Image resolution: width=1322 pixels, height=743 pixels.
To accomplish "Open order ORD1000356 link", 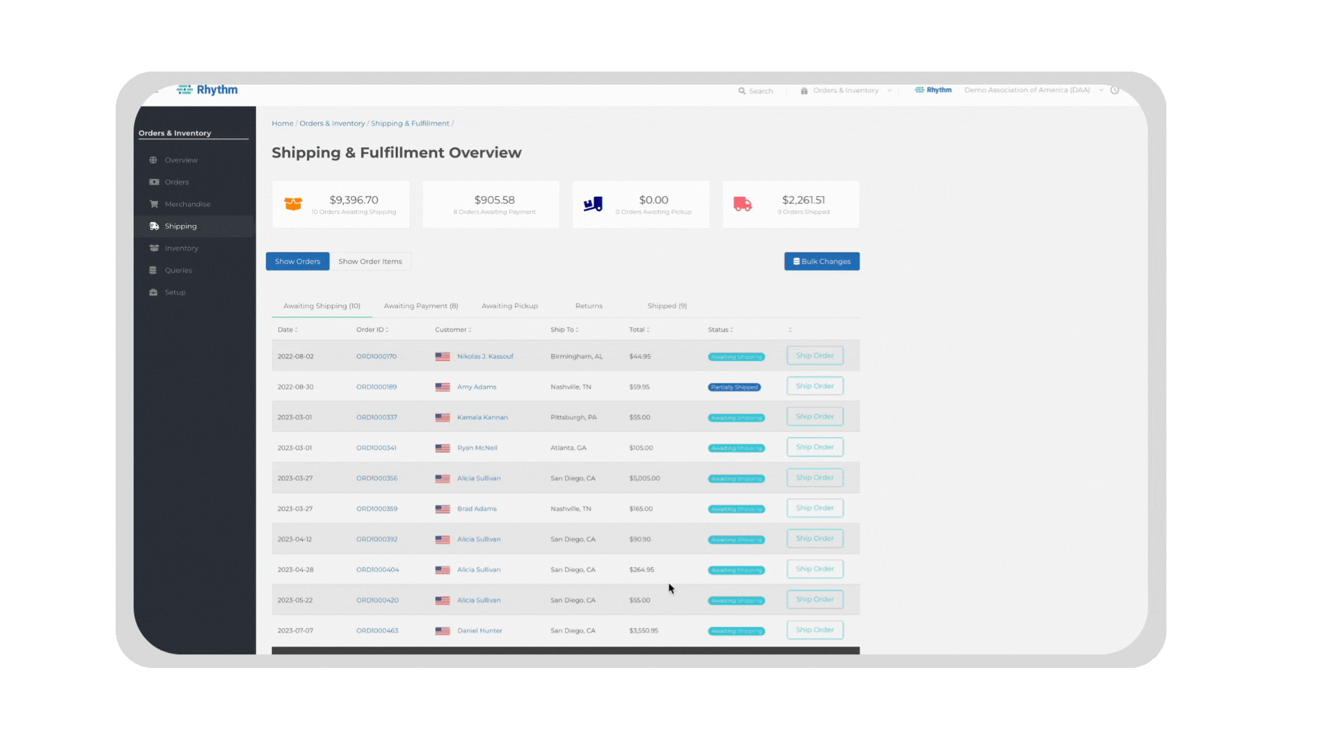I will click(x=377, y=478).
